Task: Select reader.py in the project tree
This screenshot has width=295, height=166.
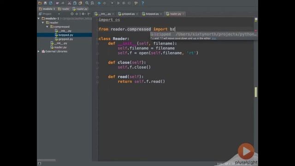Action: point(59,47)
